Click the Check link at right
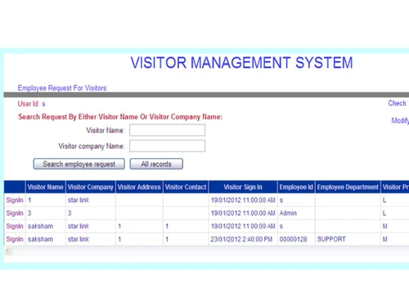Viewport: 409px width, 307px height. [x=398, y=103]
